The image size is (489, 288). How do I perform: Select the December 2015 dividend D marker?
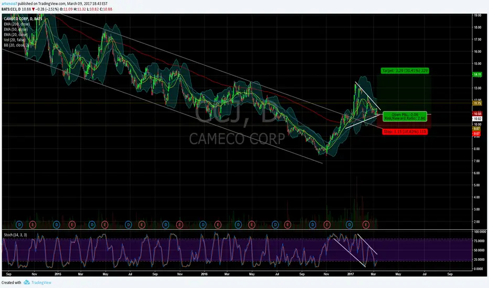pos(203,225)
